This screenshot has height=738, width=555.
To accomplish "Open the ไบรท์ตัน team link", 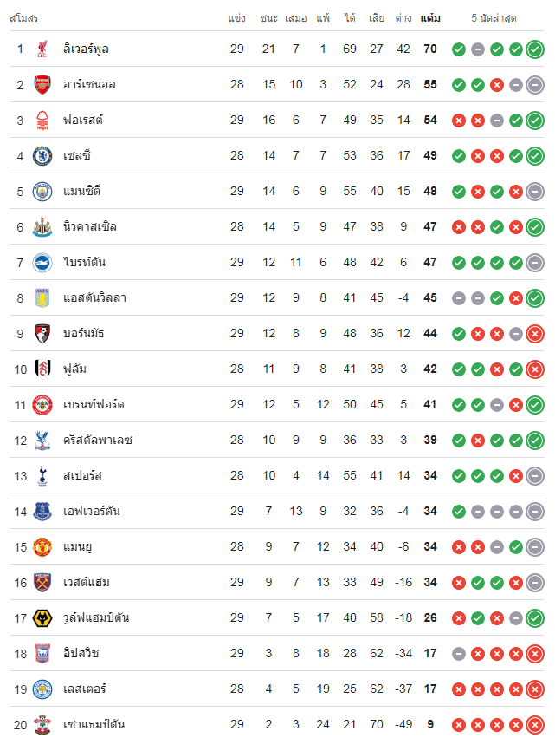I will (x=84, y=262).
